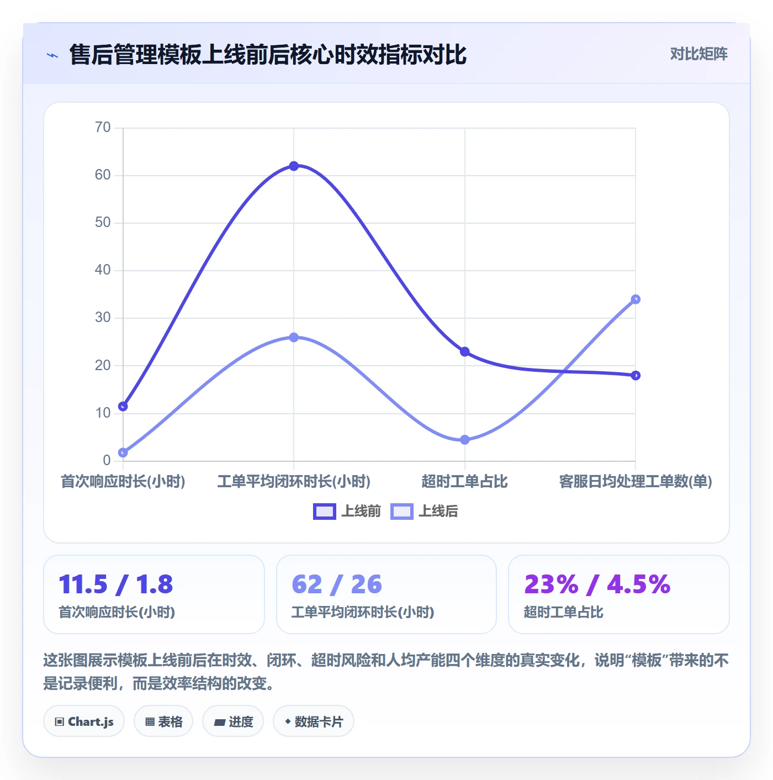Click the 表格 tag
The image size is (773, 780).
[x=163, y=721]
